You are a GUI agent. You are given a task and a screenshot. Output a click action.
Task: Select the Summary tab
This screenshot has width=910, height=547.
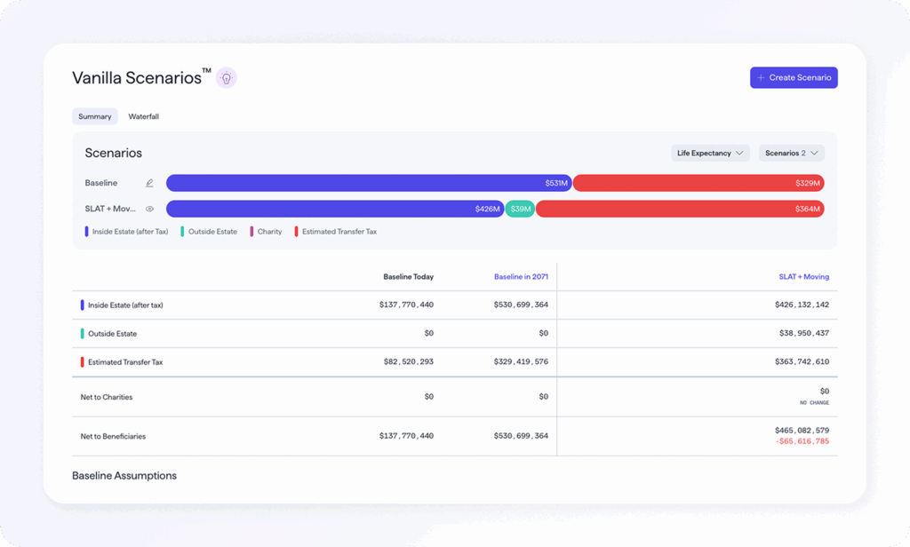(x=94, y=116)
